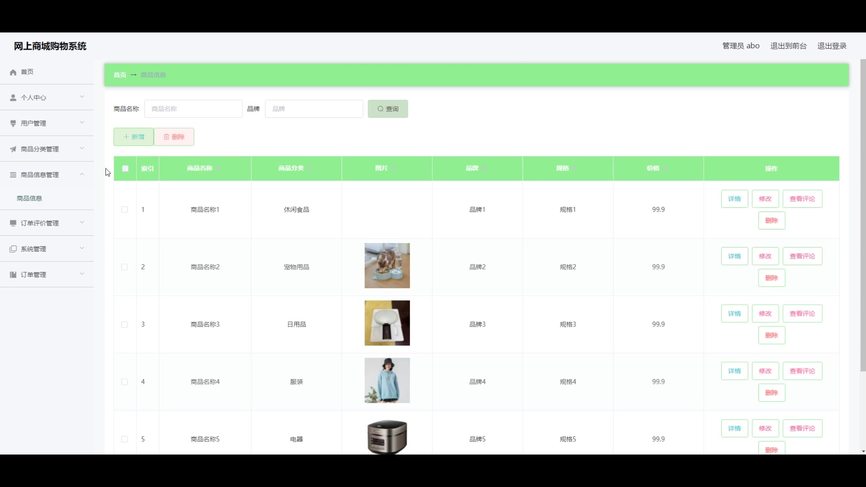Expand the 订单管理 menu chevron
866x487 pixels.
(82, 274)
